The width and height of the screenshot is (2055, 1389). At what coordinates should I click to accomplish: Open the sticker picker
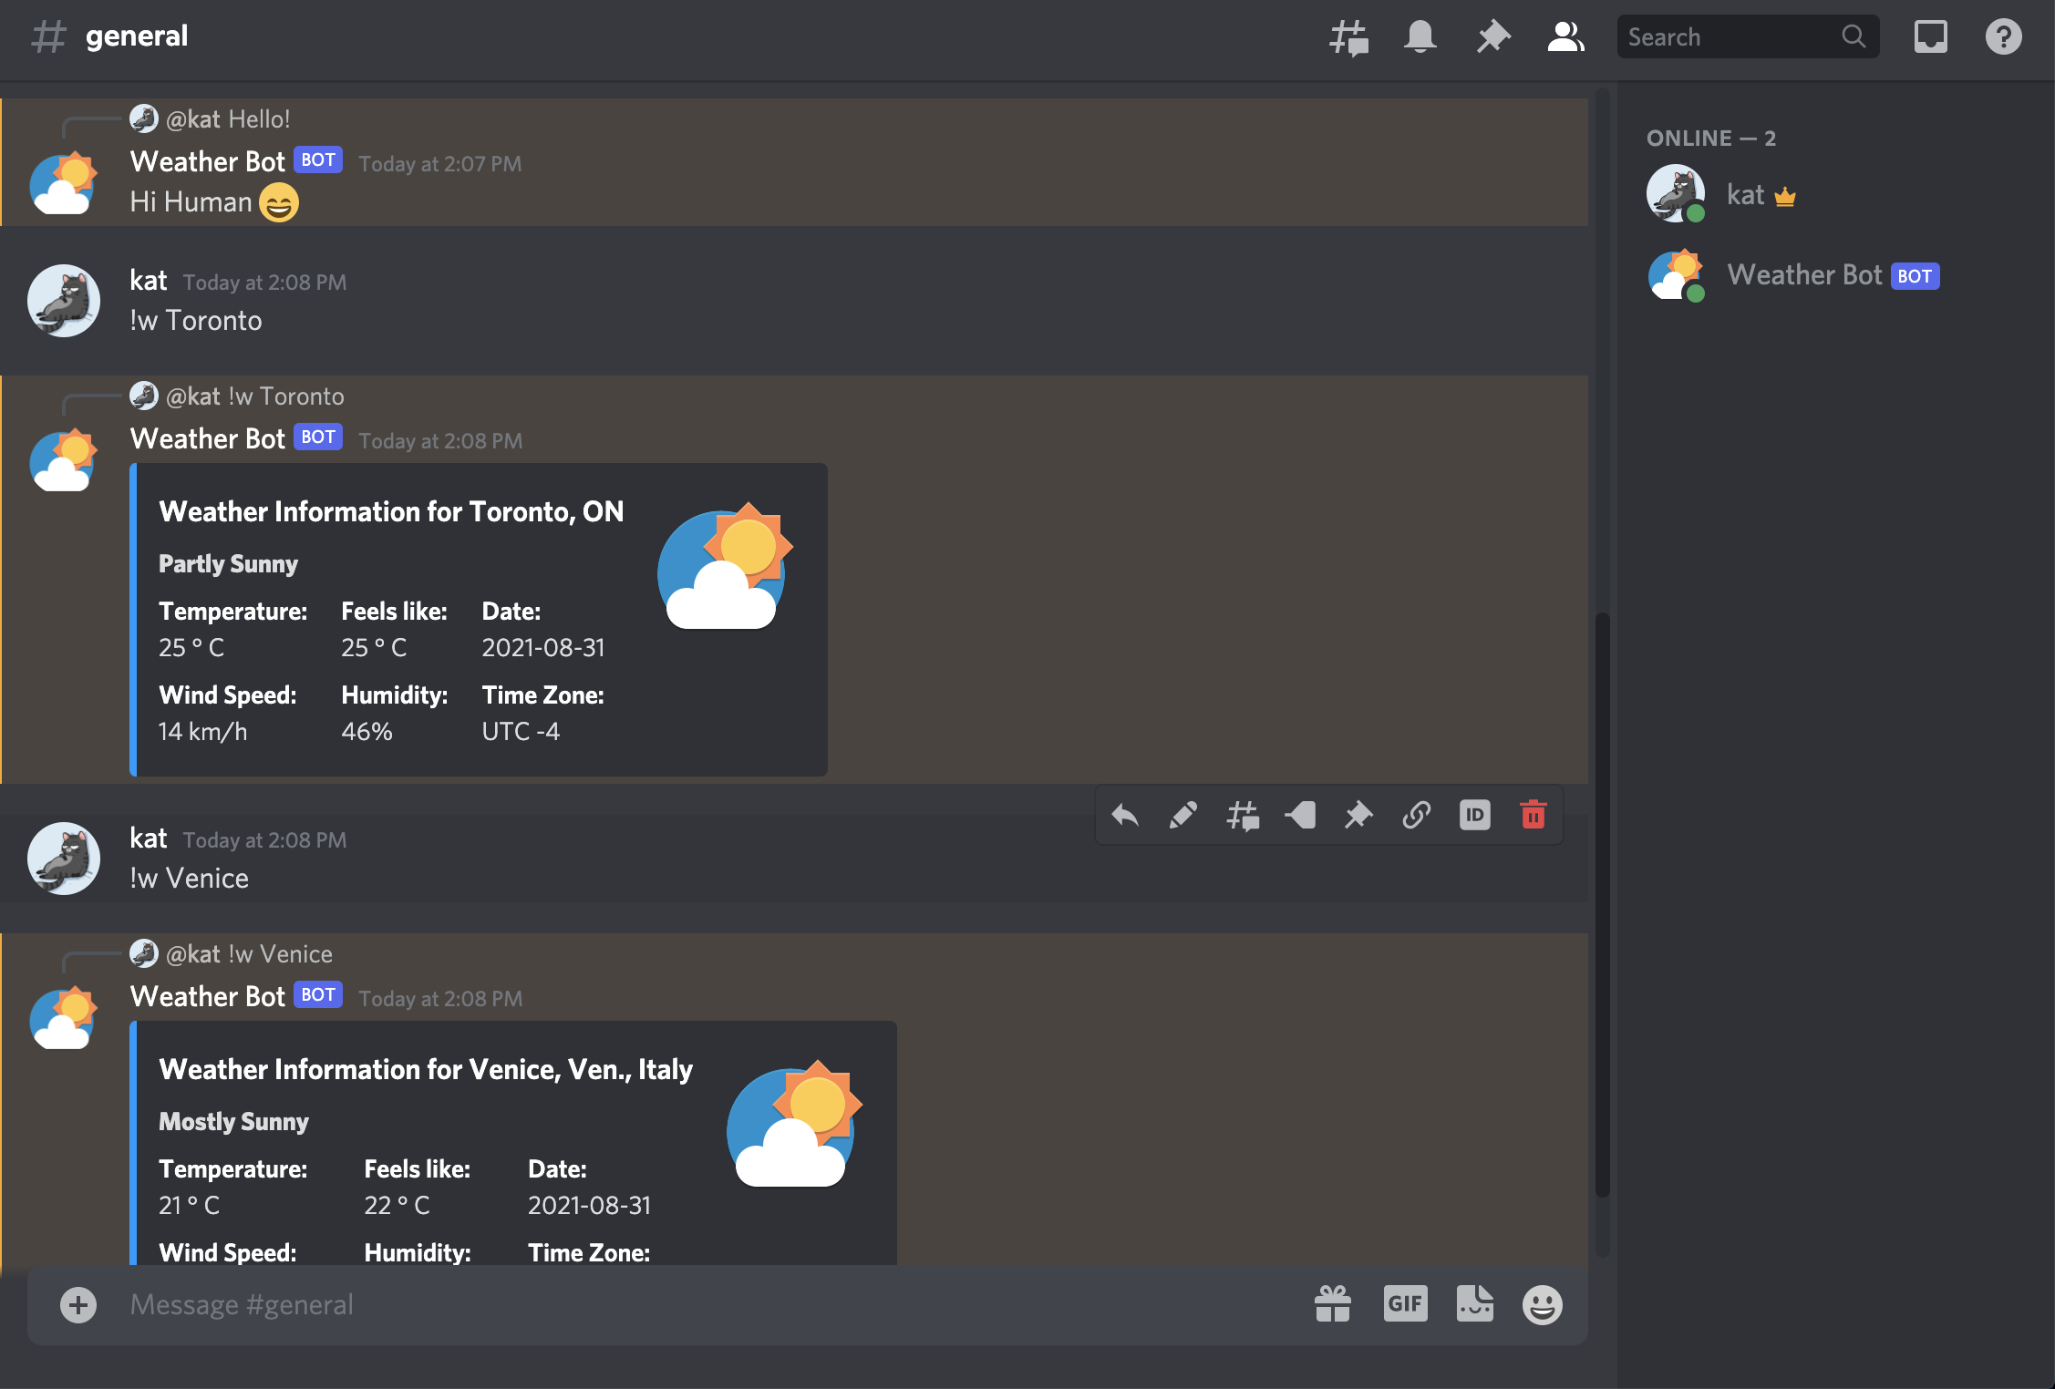pos(1475,1303)
